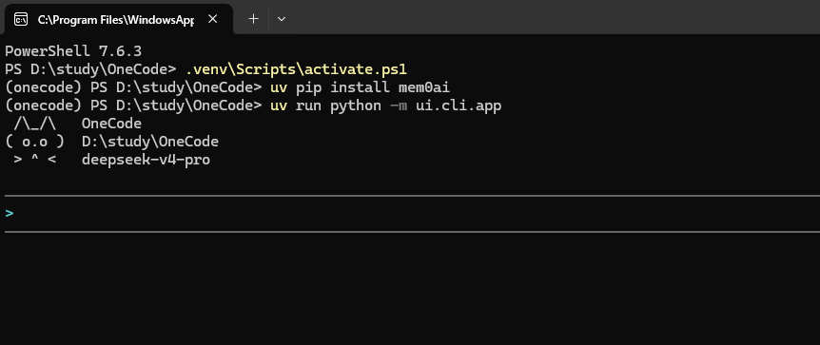Click 'uv run python -m ui.cli.app' command

point(386,105)
